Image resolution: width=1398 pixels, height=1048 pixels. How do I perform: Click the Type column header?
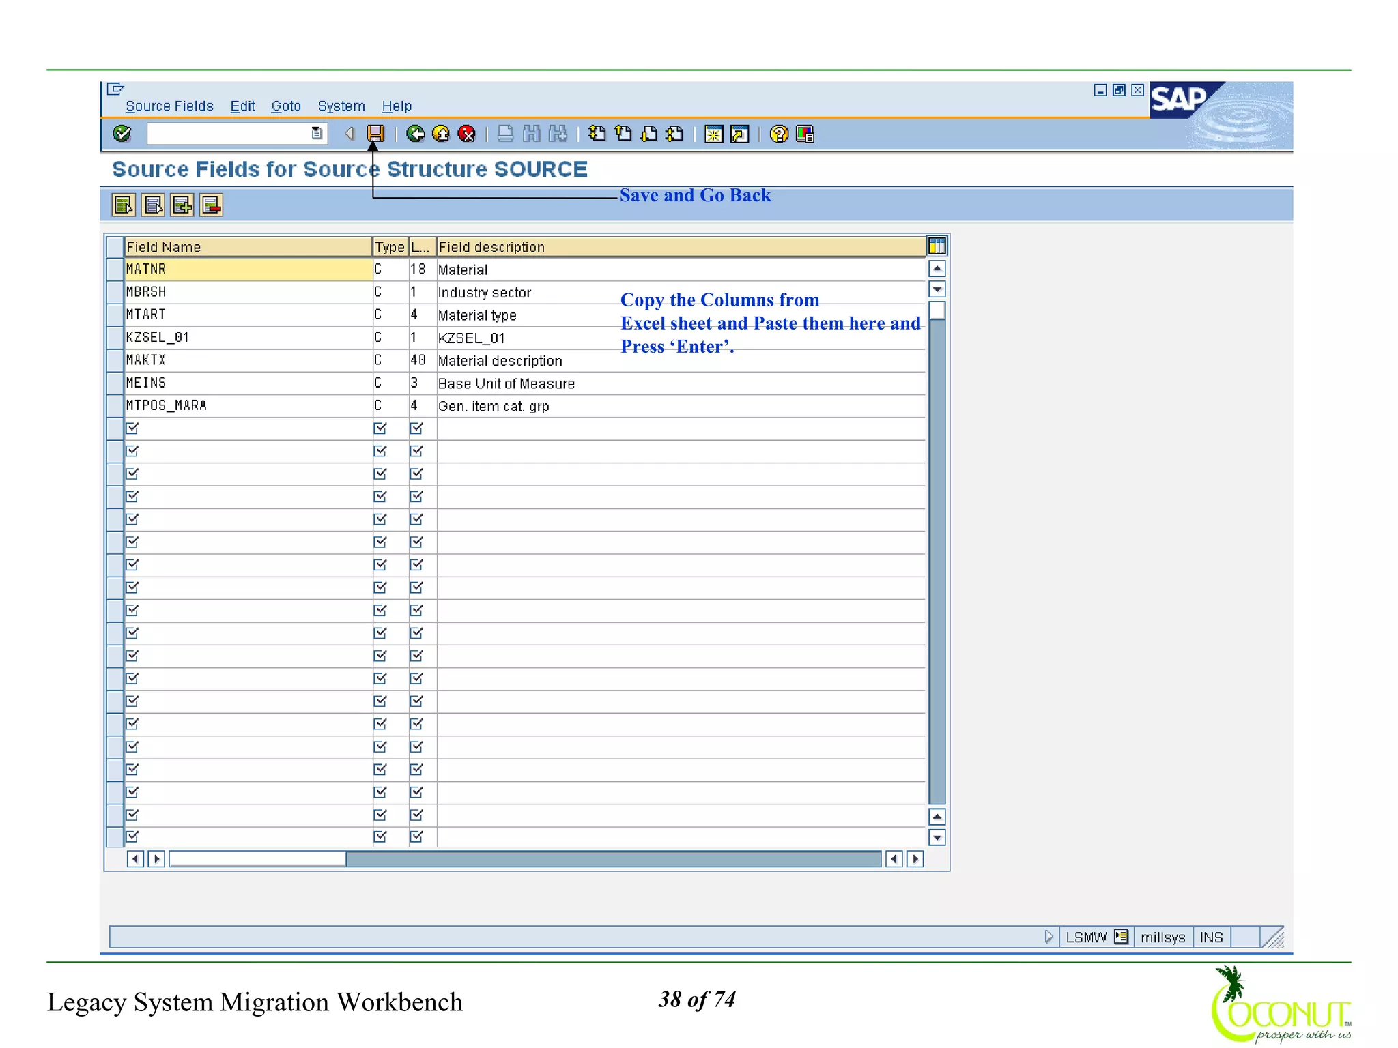[x=390, y=247]
